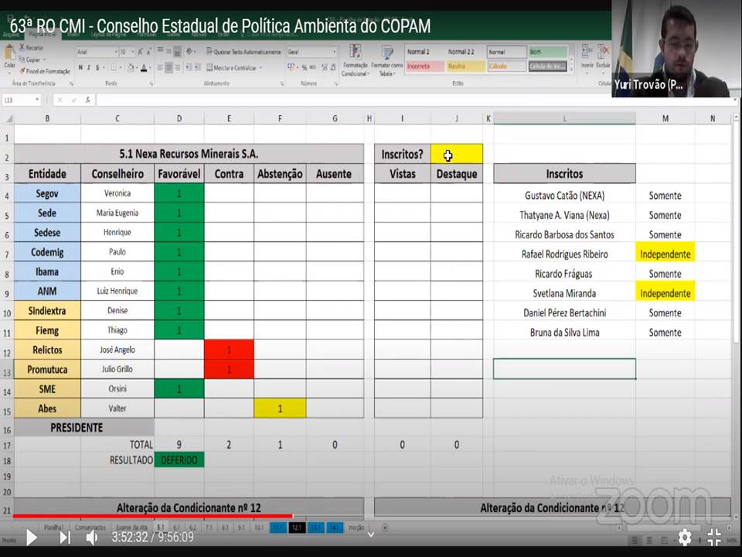Skip to the next video
Image resolution: width=742 pixels, height=557 pixels.
point(65,537)
